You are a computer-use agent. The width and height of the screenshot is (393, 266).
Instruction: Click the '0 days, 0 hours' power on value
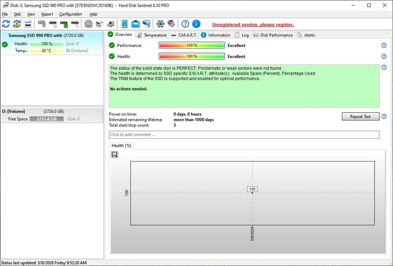(187, 114)
